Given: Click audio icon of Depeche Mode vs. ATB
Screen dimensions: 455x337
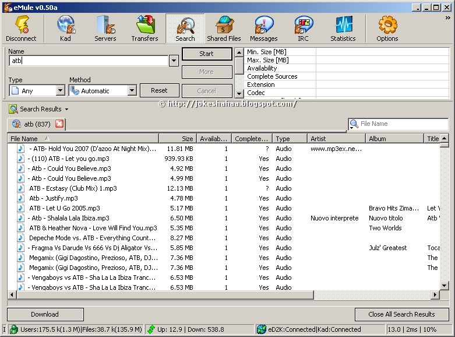Looking at the screenshot, I should pos(20,238).
